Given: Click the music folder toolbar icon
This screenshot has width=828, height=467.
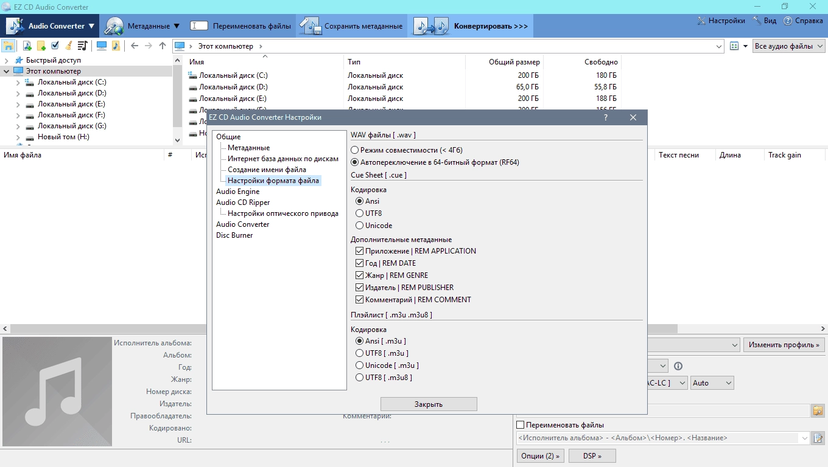Looking at the screenshot, I should point(116,46).
